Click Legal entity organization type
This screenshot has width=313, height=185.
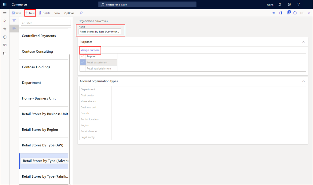click(x=95, y=137)
